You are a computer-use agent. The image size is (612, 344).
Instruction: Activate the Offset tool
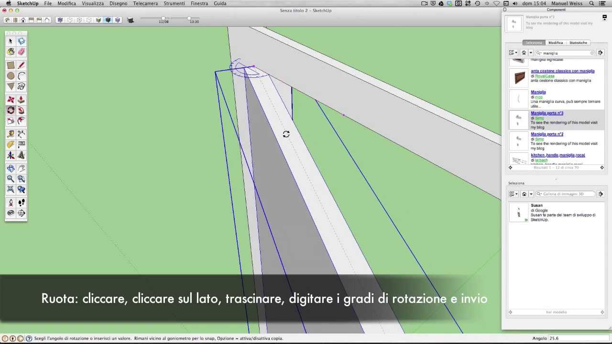click(21, 121)
